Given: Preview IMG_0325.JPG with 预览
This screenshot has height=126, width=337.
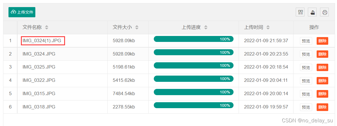Looking at the screenshot, I should (306, 67).
